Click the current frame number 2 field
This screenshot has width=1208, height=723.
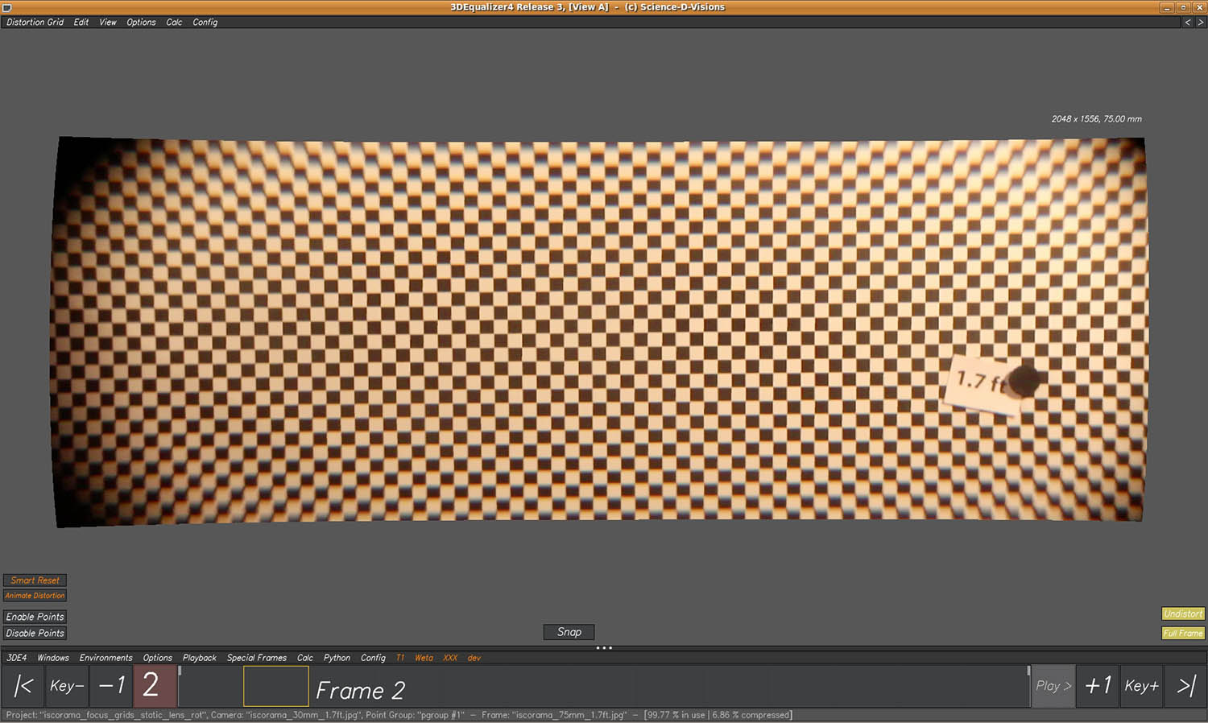[x=155, y=686]
